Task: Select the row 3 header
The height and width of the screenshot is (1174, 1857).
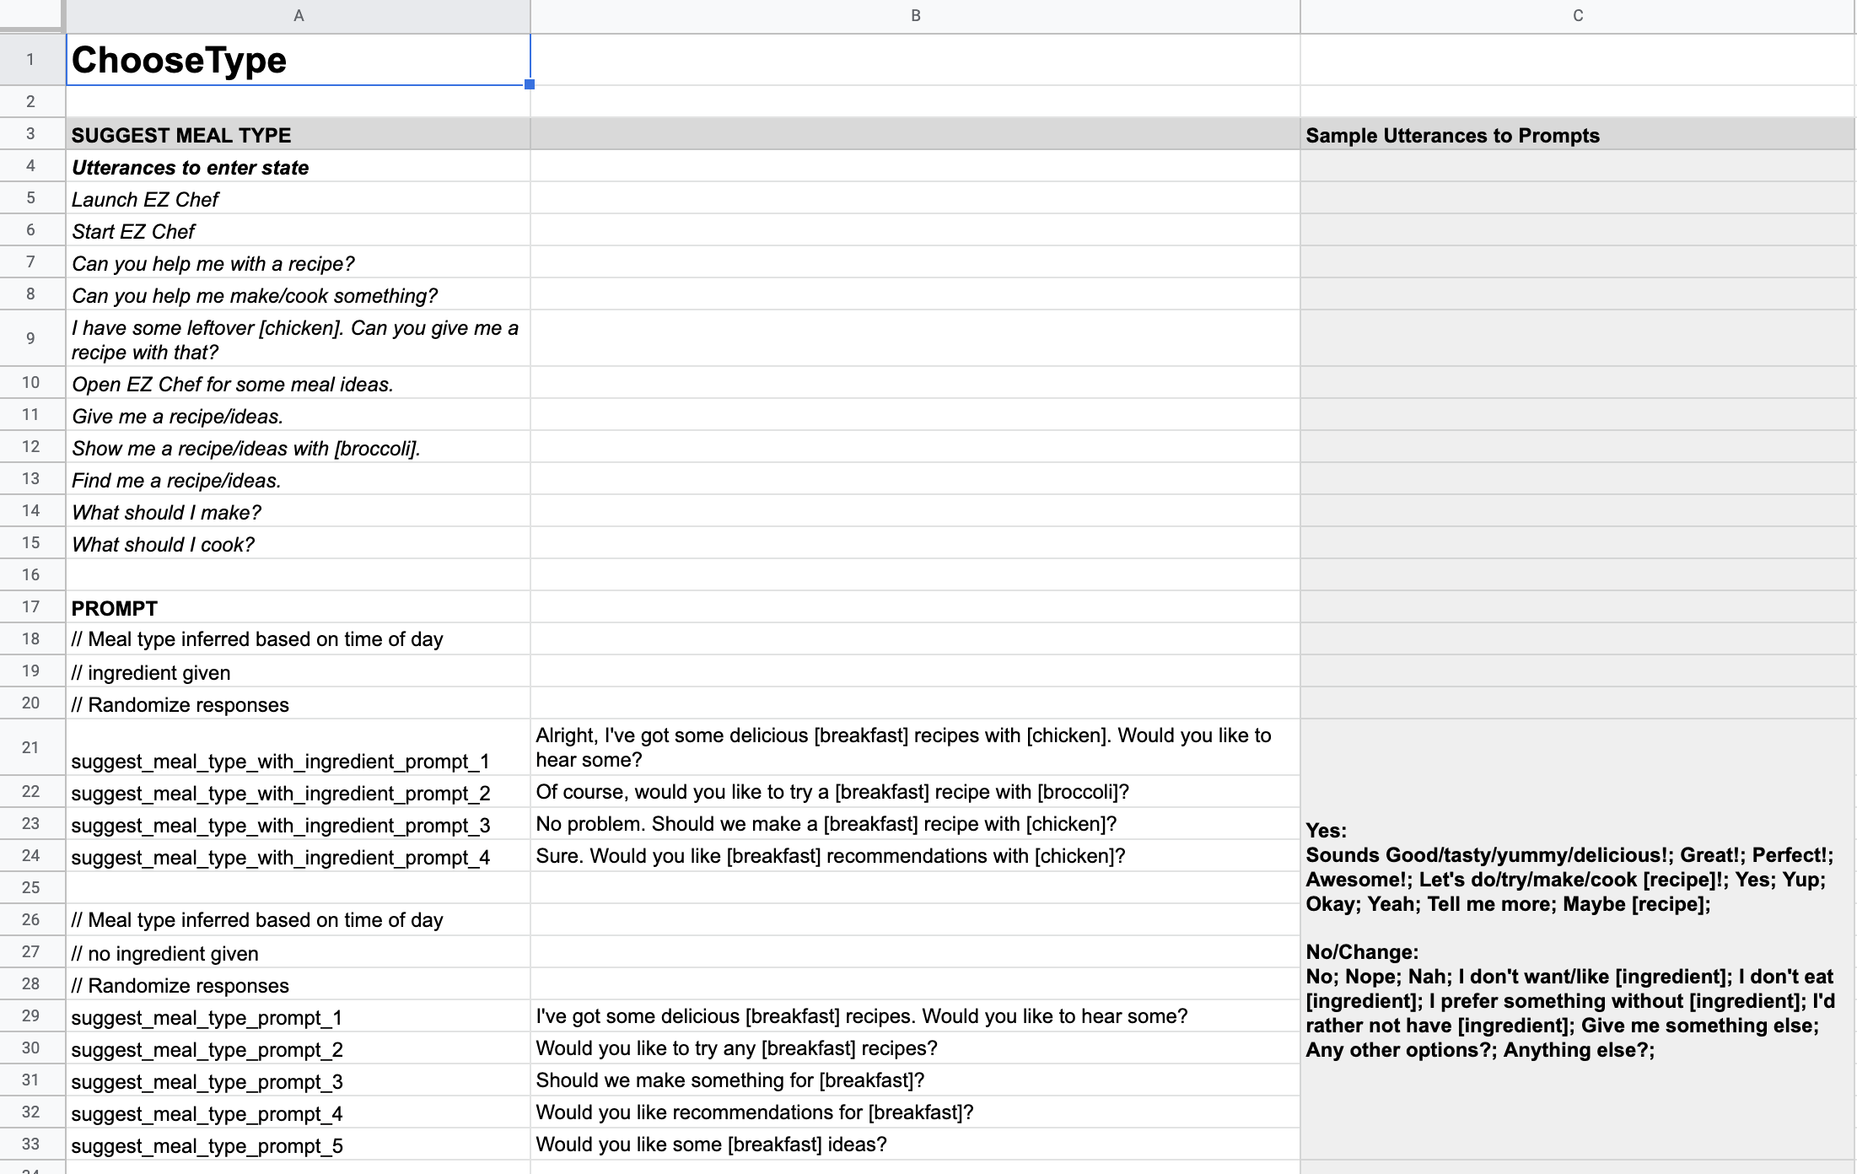Action: click(x=31, y=134)
